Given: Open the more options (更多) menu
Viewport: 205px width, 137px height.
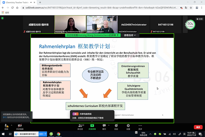Looking at the screenshot, I should coord(140,125).
